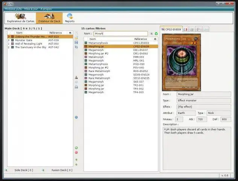Click the v. 0.6 version label

coord(225,175)
